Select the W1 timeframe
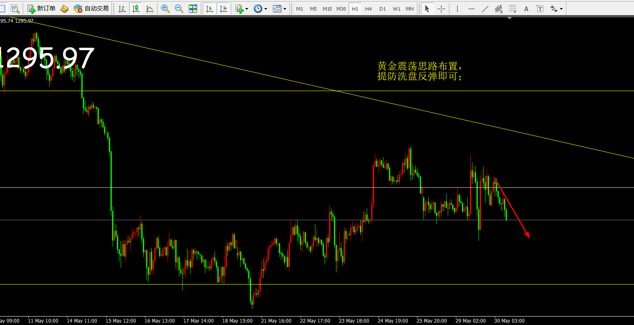Screen dimensions: 634x325 (396, 8)
